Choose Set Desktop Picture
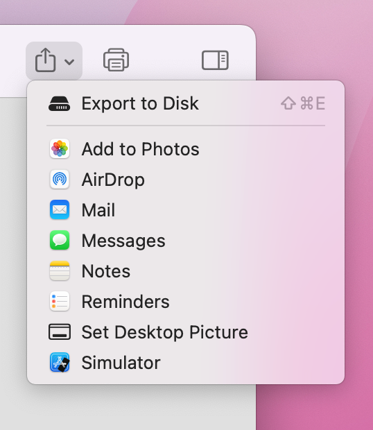This screenshot has width=373, height=430. click(186, 332)
